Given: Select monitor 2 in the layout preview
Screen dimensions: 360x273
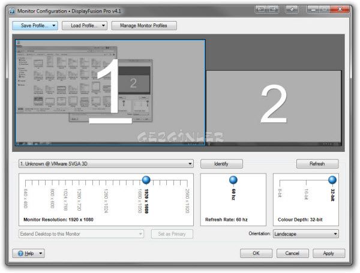Looking at the screenshot, I should (274, 108).
